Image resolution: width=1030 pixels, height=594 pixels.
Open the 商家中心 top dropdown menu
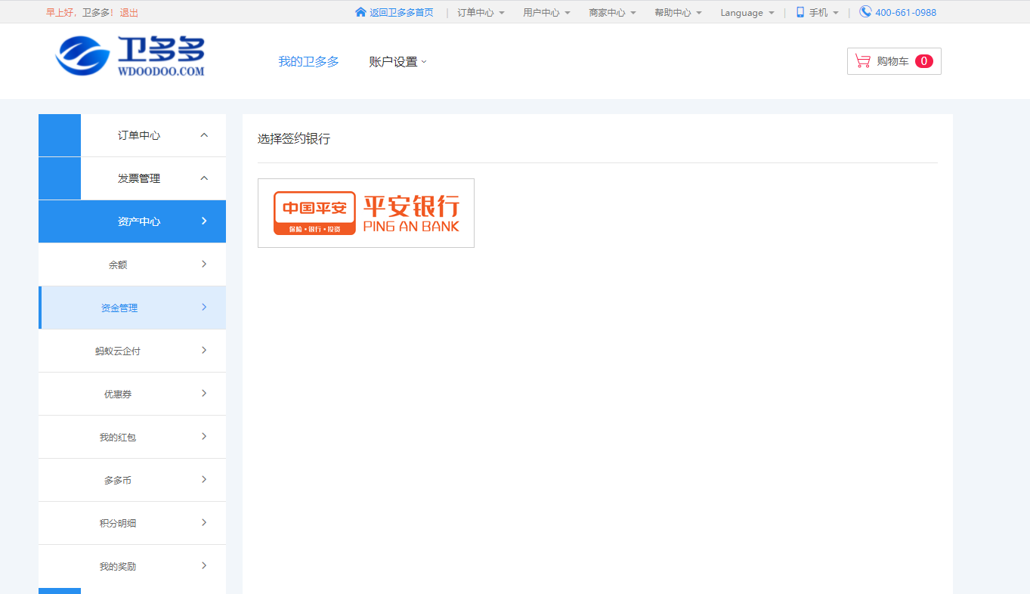tap(612, 13)
